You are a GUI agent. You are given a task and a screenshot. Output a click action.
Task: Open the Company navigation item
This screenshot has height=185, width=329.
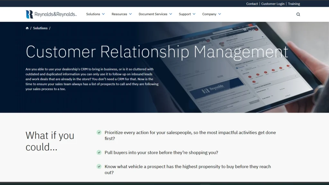pyautogui.click(x=209, y=14)
